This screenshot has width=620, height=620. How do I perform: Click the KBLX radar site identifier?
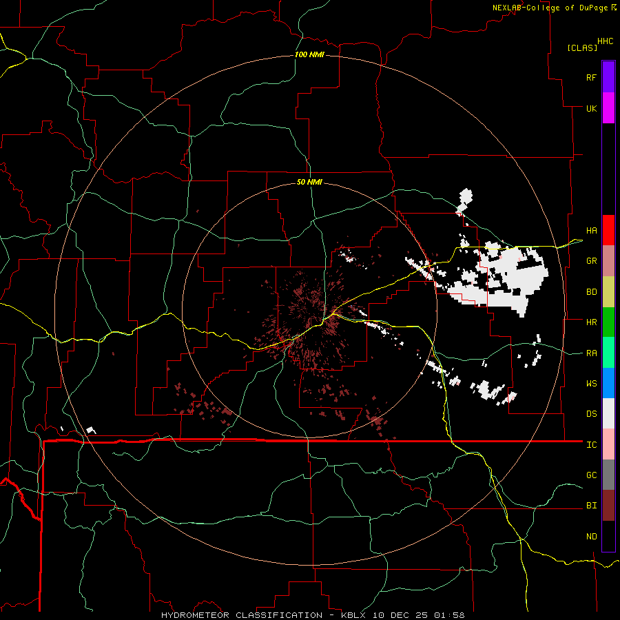pyautogui.click(x=353, y=615)
